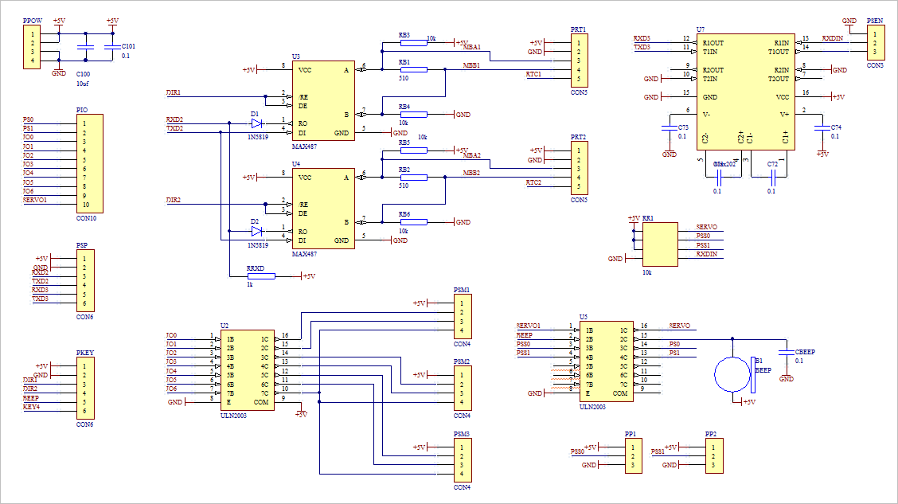
Task: Select resistor RB1 510
Action: [413, 70]
